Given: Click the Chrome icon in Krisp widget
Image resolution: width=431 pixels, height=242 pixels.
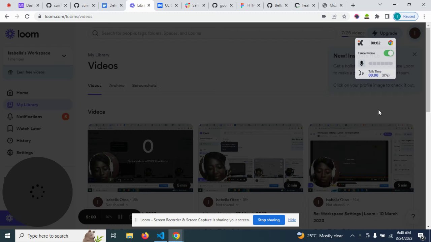Looking at the screenshot, I should pos(390,43).
